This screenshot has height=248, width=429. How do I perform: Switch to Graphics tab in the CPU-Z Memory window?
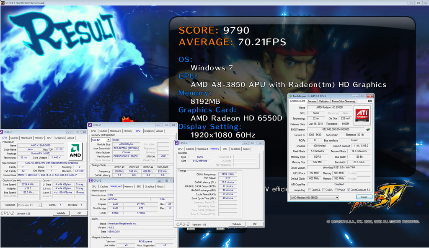coord(235,149)
